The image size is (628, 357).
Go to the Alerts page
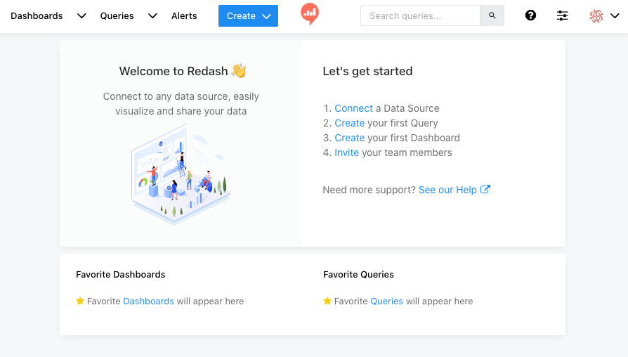(x=184, y=16)
